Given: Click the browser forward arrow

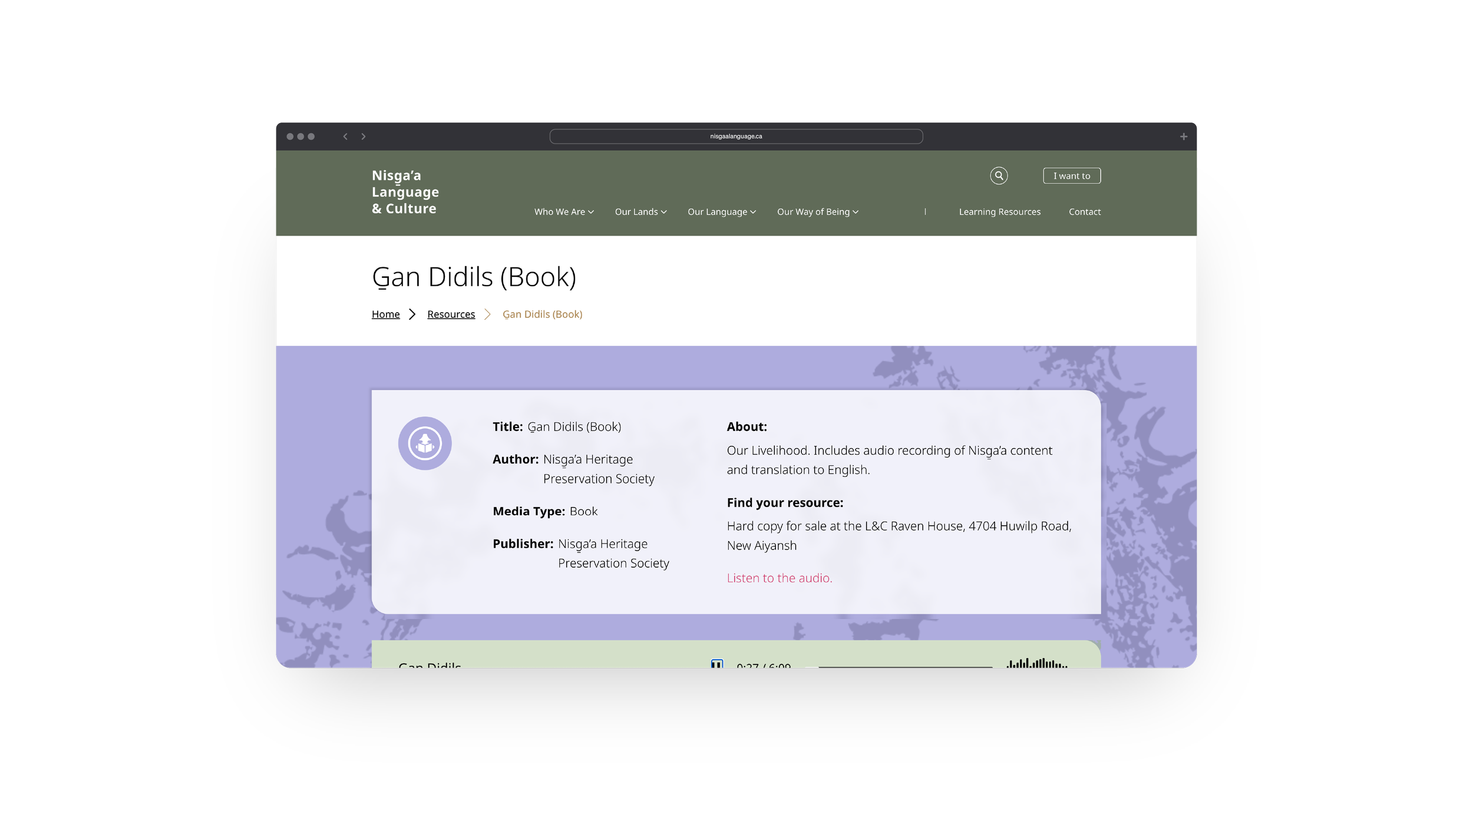Looking at the screenshot, I should click(364, 136).
